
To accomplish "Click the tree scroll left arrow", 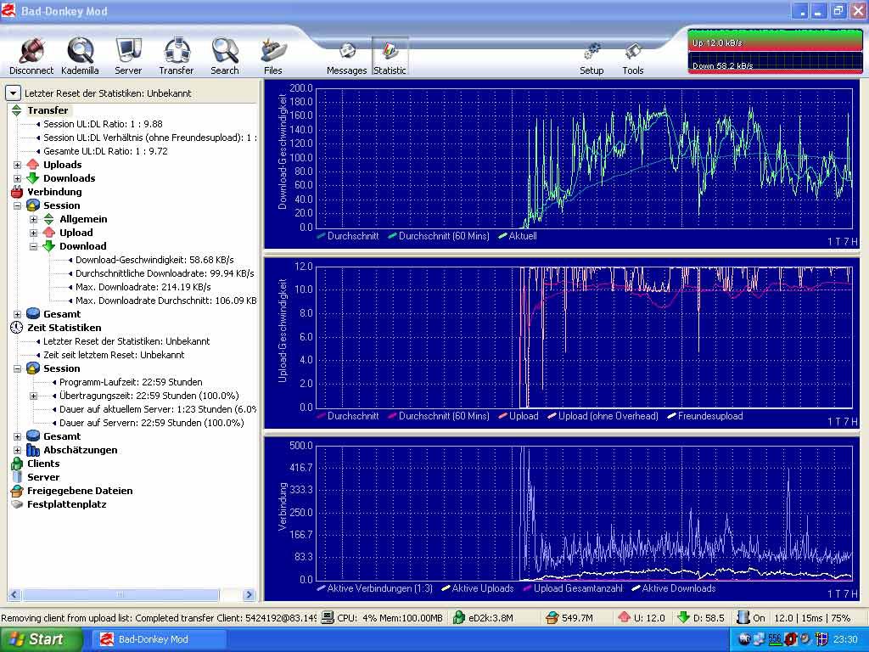I will tap(14, 594).
